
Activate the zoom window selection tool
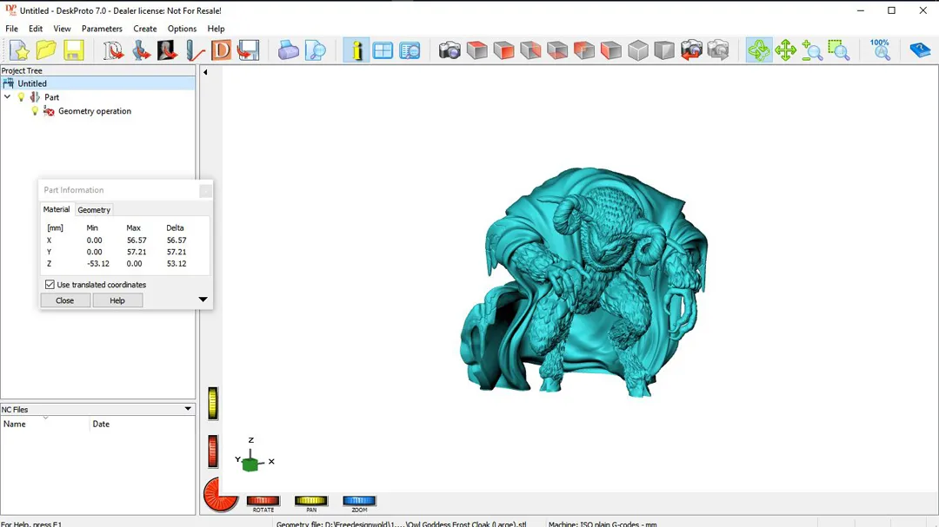pyautogui.click(x=839, y=50)
